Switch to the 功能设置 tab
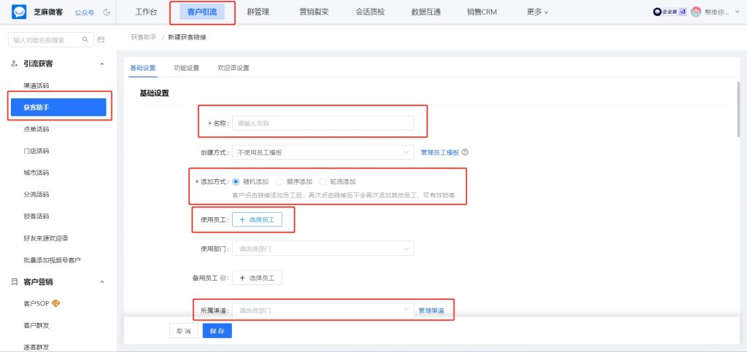Screen dimensions: 747x352 coord(186,68)
